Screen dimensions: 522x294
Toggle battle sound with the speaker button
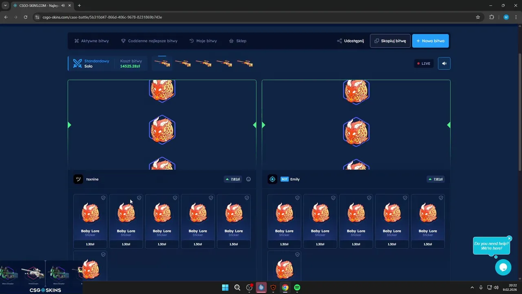point(444,63)
